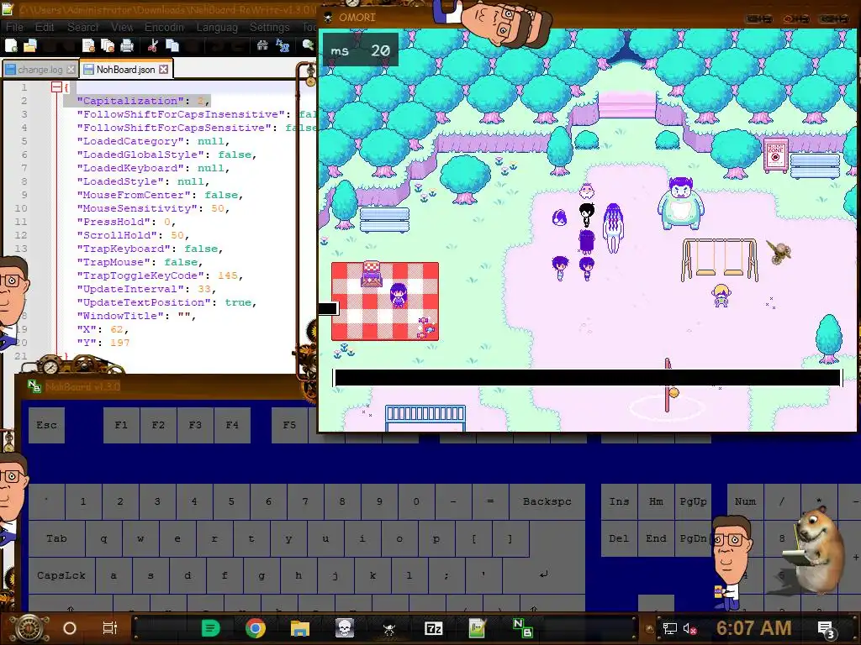
Task: Open the Edit menu
Action: (45, 27)
